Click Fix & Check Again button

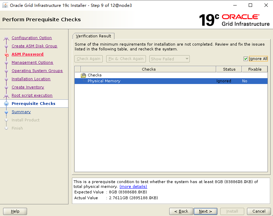pos(126,59)
